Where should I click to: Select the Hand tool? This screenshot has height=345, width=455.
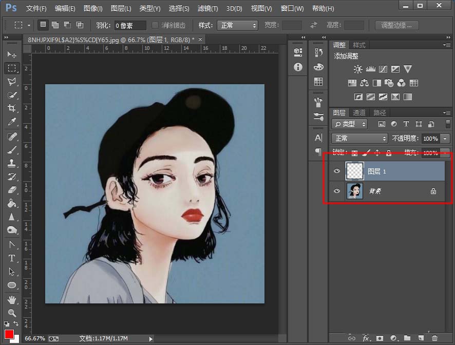[12, 299]
